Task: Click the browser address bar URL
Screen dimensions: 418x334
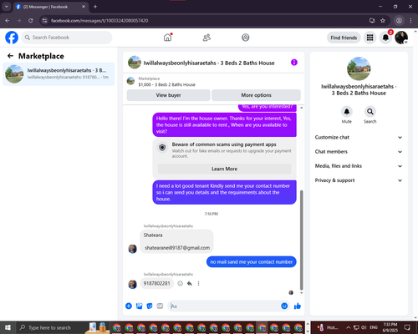Action: tap(99, 21)
